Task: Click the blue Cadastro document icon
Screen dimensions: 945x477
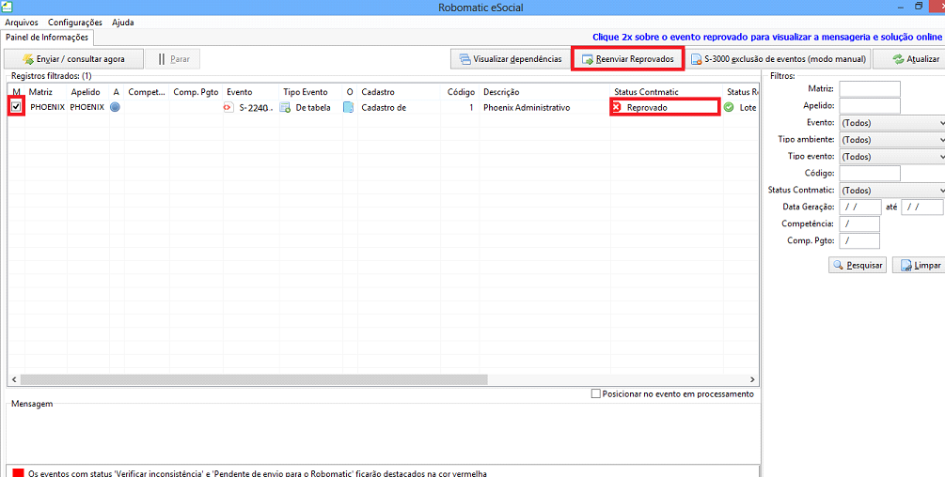Action: [x=348, y=108]
